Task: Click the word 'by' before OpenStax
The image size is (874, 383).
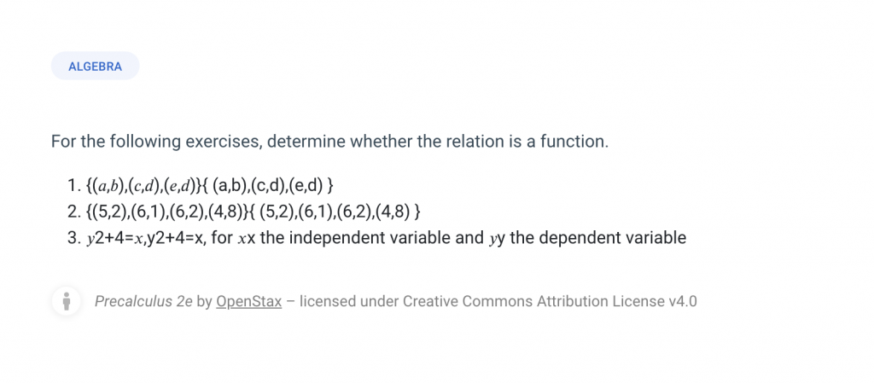Action: tap(205, 302)
